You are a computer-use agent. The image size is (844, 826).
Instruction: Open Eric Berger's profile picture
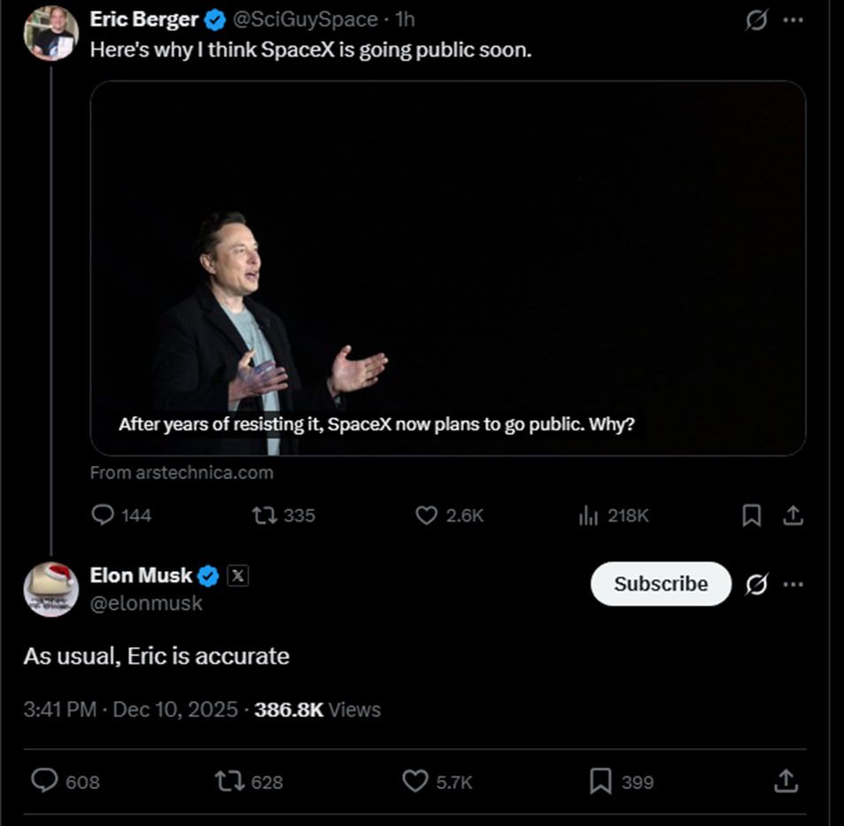50,34
